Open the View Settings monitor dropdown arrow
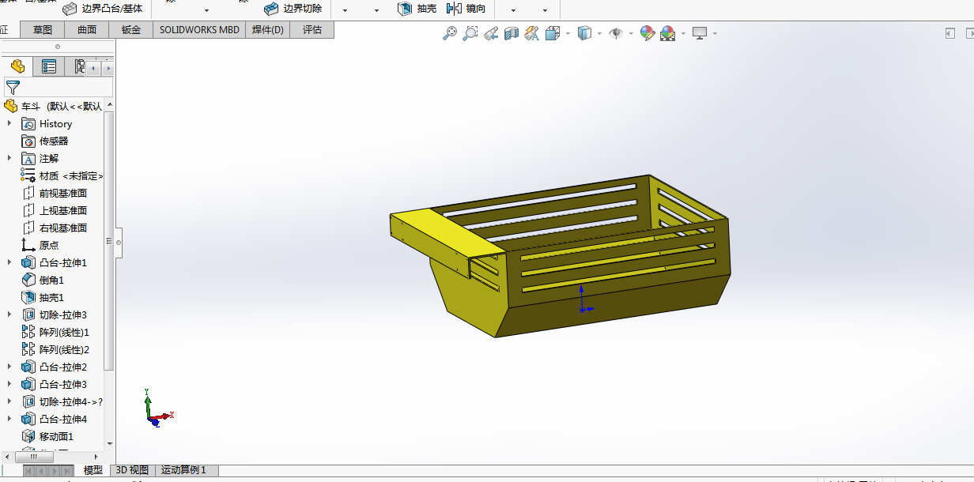974x482 pixels. click(x=715, y=33)
